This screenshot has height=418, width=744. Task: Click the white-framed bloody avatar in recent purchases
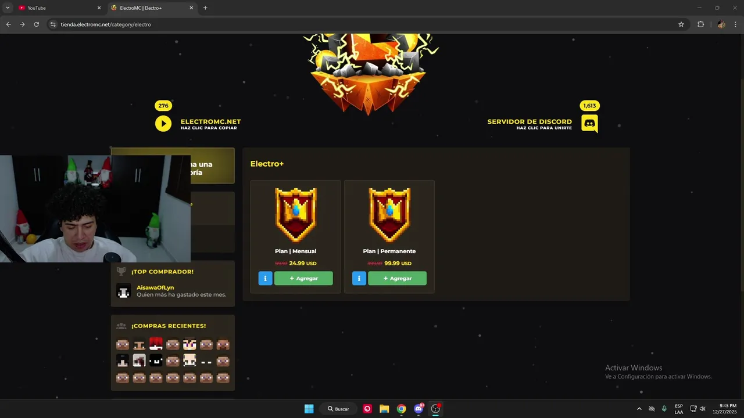139,361
